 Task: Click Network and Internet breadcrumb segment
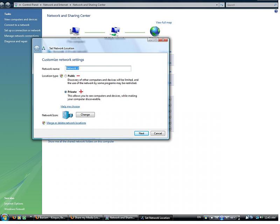coord(55,5)
